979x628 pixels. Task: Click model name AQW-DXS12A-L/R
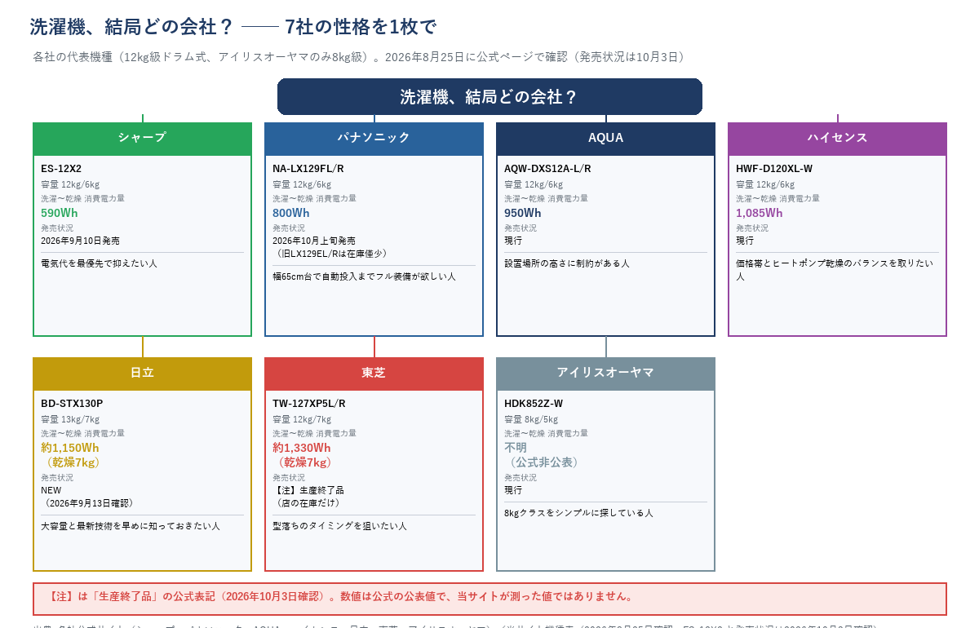(547, 169)
